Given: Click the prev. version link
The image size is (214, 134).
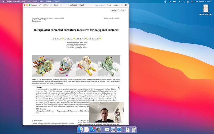Looking at the screenshot, I should click(100, 5).
